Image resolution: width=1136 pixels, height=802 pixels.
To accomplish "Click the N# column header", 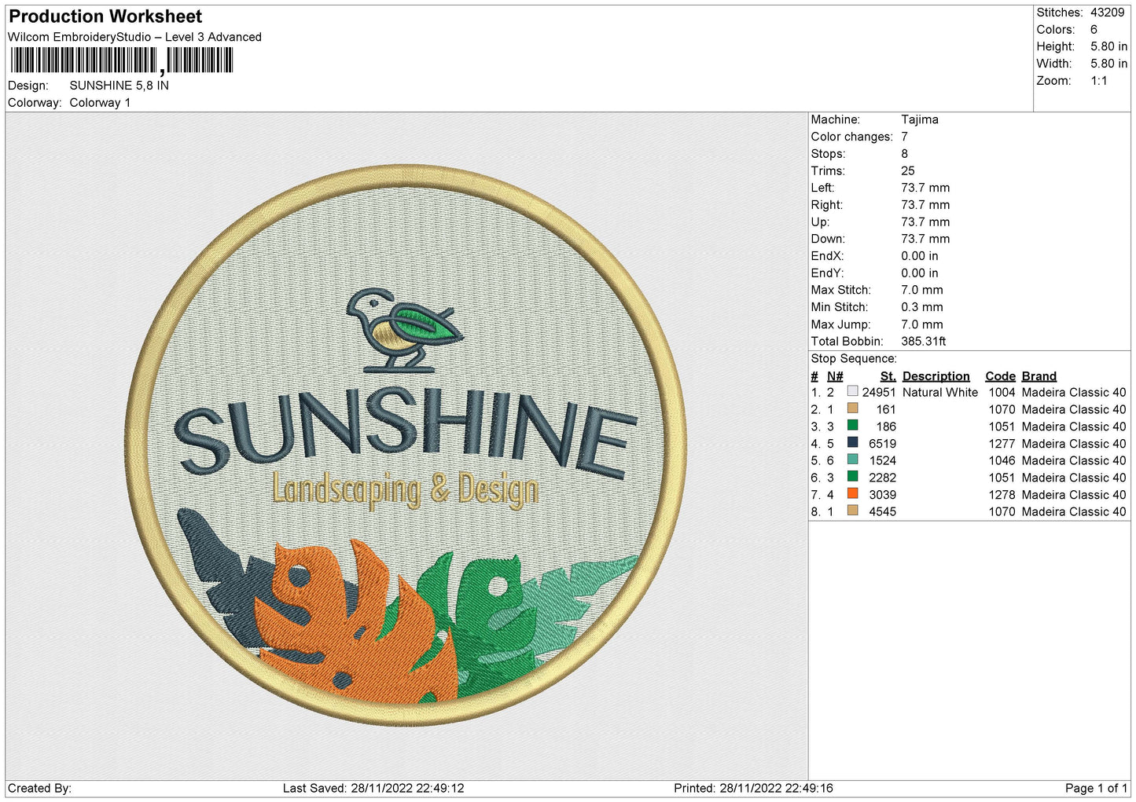I will click(x=835, y=376).
